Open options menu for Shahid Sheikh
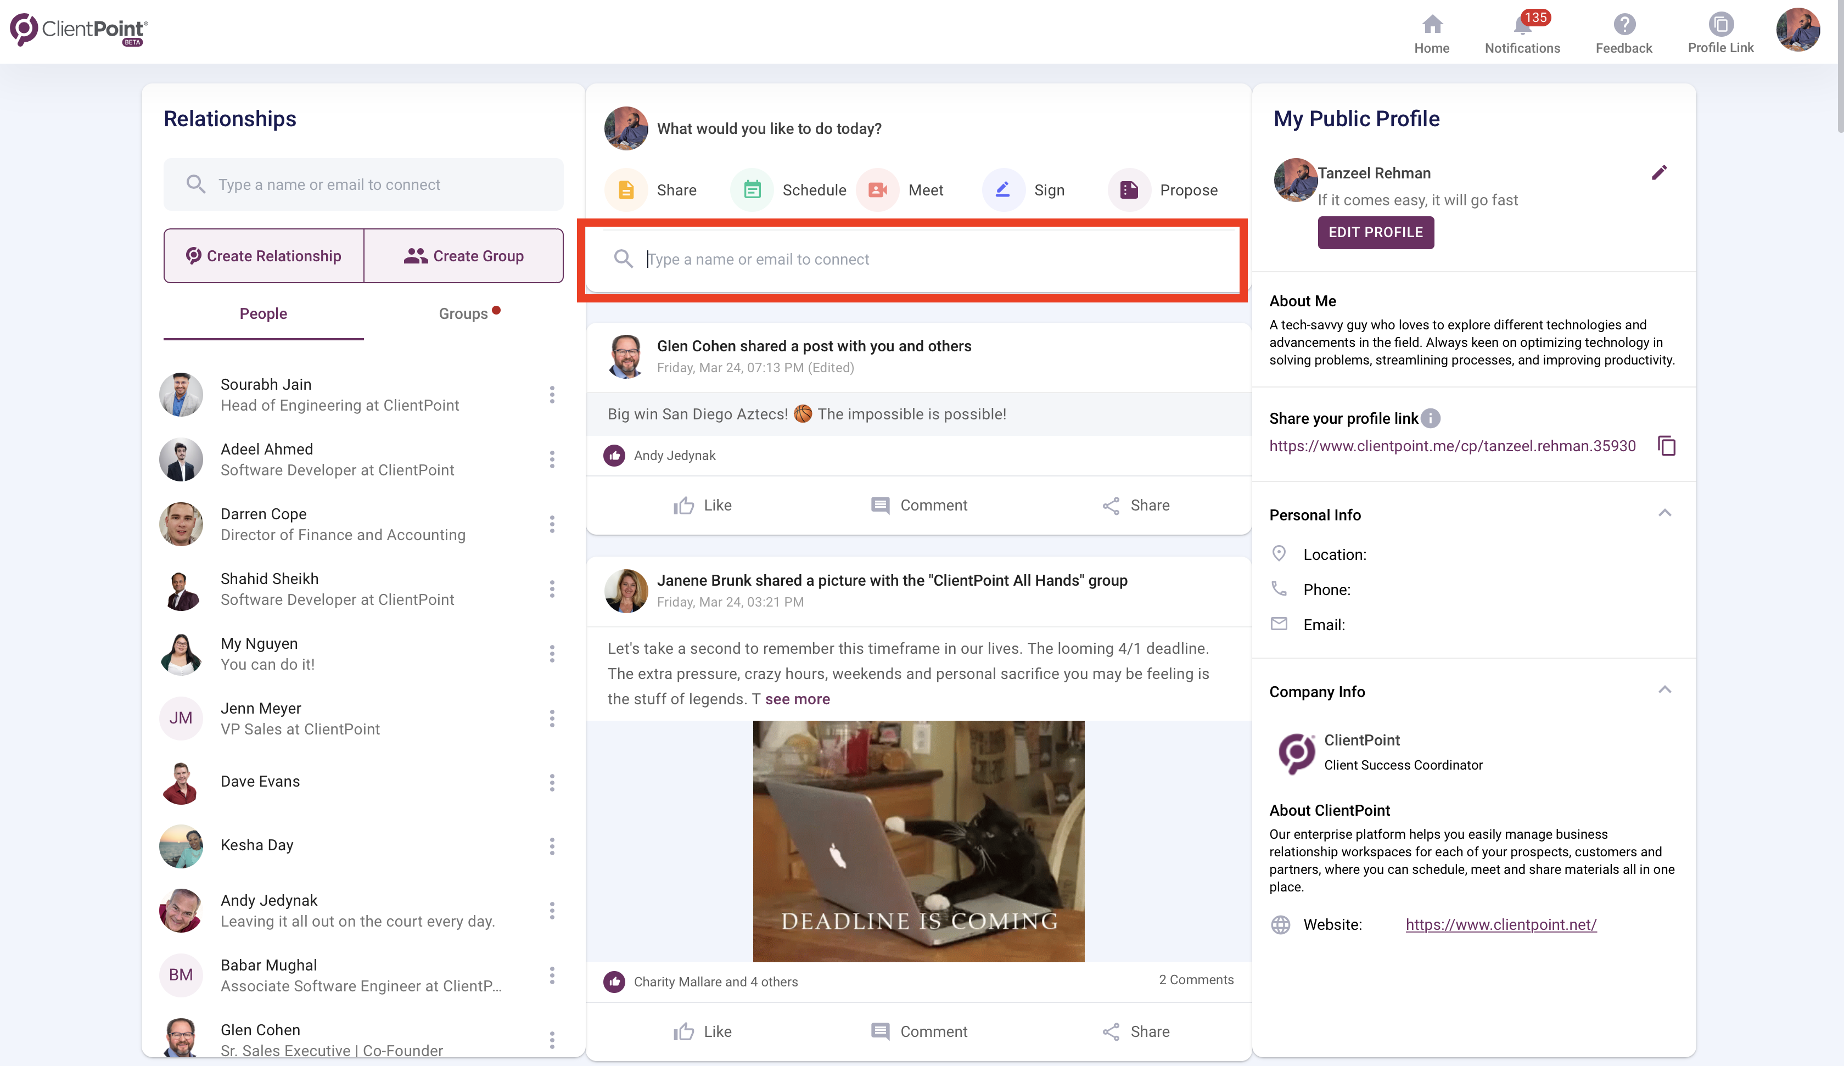The width and height of the screenshot is (1844, 1066). click(552, 589)
